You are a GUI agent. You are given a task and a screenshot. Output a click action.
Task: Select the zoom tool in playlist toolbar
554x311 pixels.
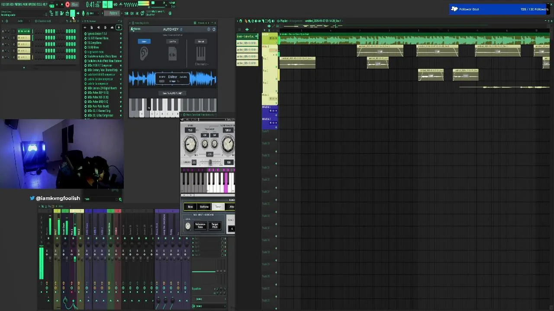click(x=270, y=21)
